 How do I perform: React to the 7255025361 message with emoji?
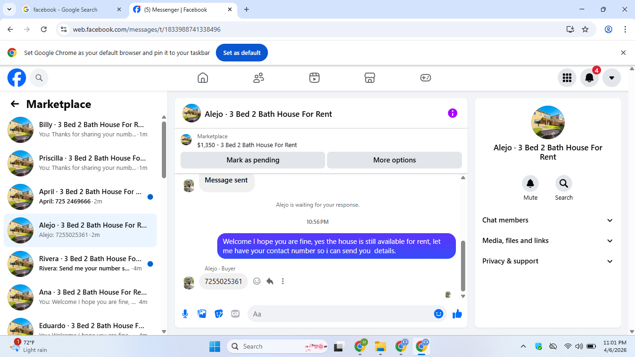click(257, 281)
